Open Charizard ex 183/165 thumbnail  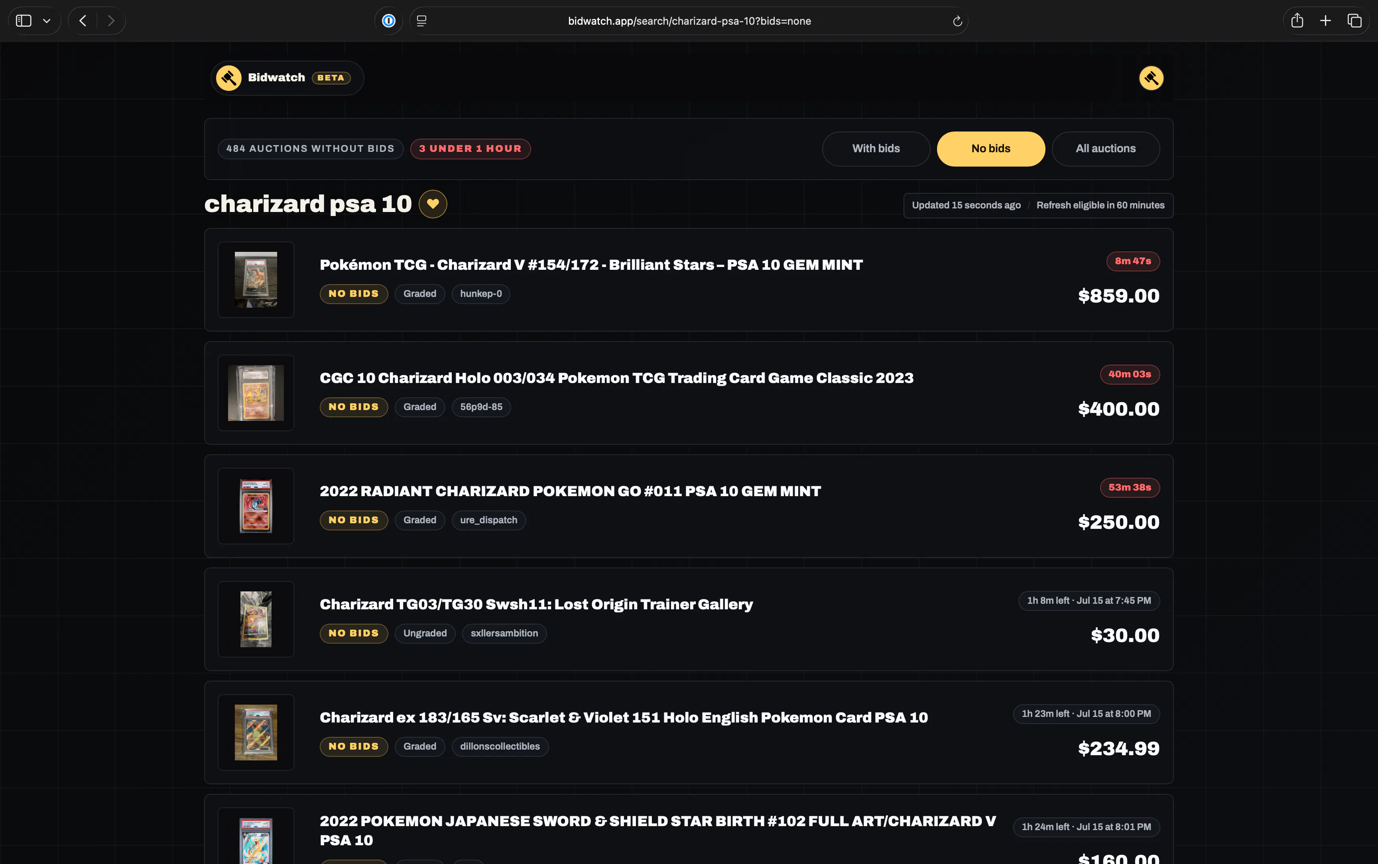pyautogui.click(x=256, y=732)
